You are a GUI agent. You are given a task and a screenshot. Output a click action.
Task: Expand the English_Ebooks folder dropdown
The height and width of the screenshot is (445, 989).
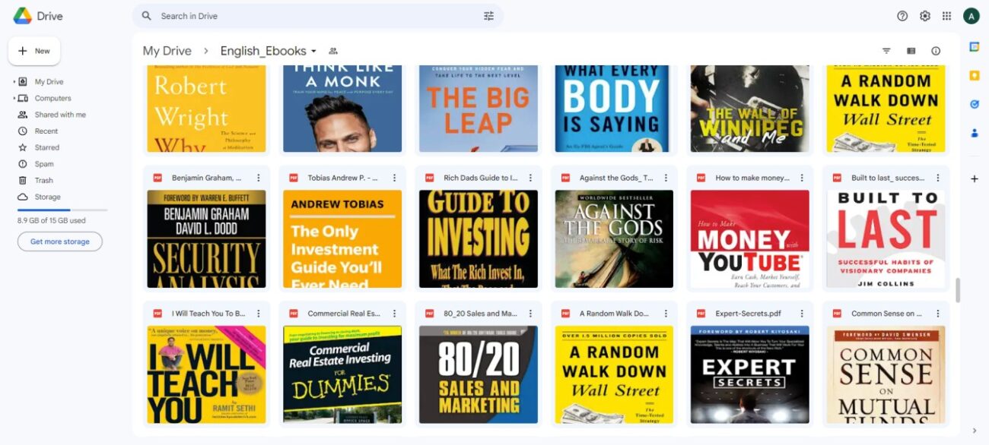click(x=313, y=52)
